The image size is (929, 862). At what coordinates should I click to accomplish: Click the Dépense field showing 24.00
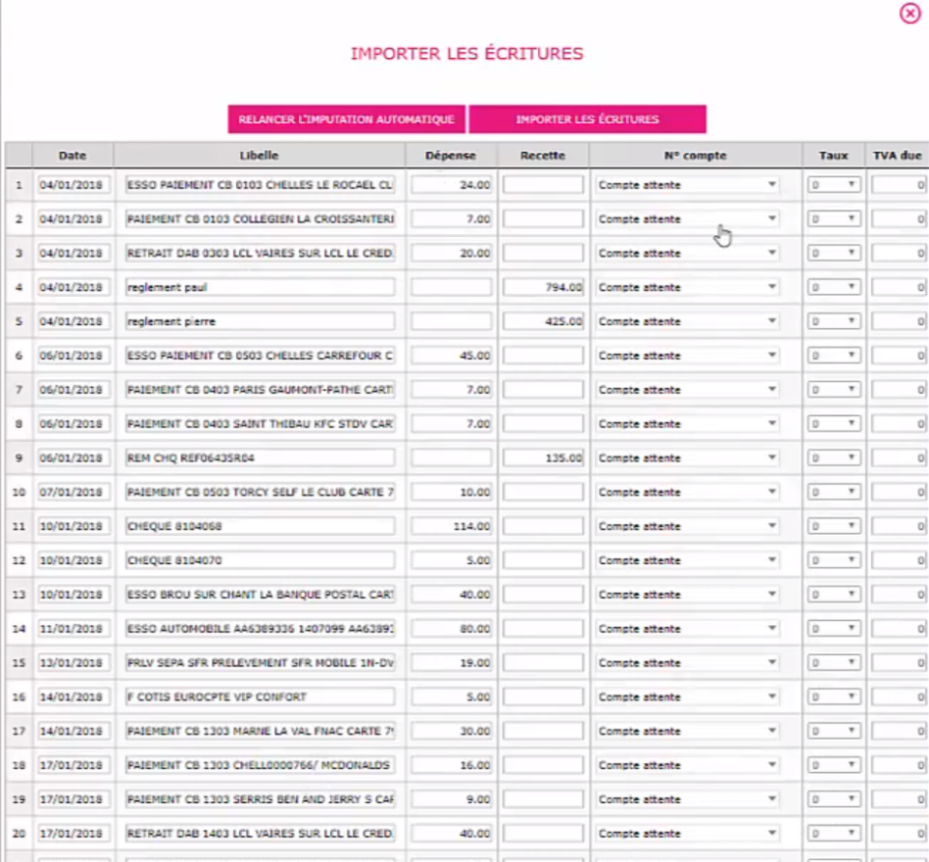click(x=450, y=184)
